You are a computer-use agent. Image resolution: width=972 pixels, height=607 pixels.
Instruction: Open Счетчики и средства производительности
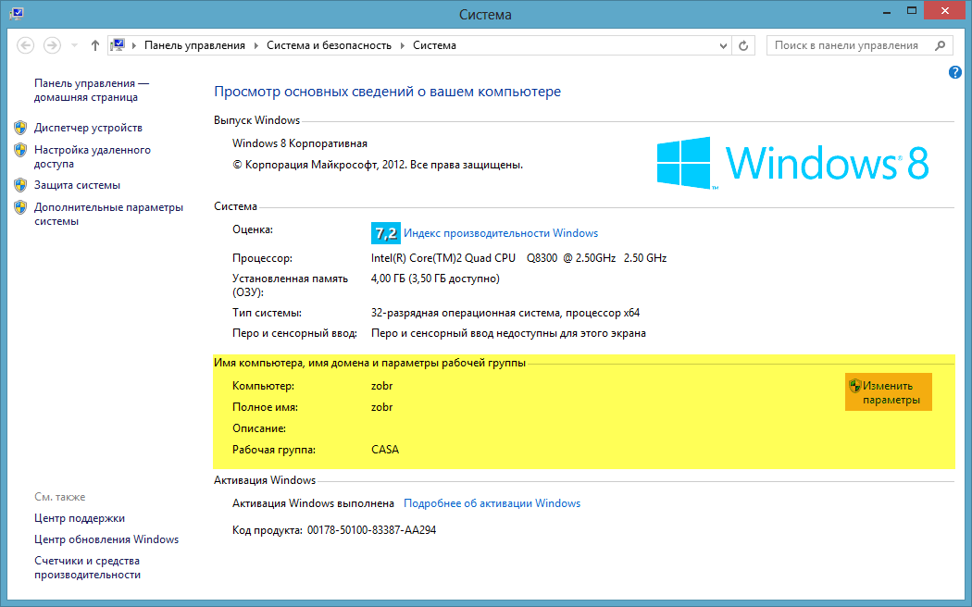(87, 568)
